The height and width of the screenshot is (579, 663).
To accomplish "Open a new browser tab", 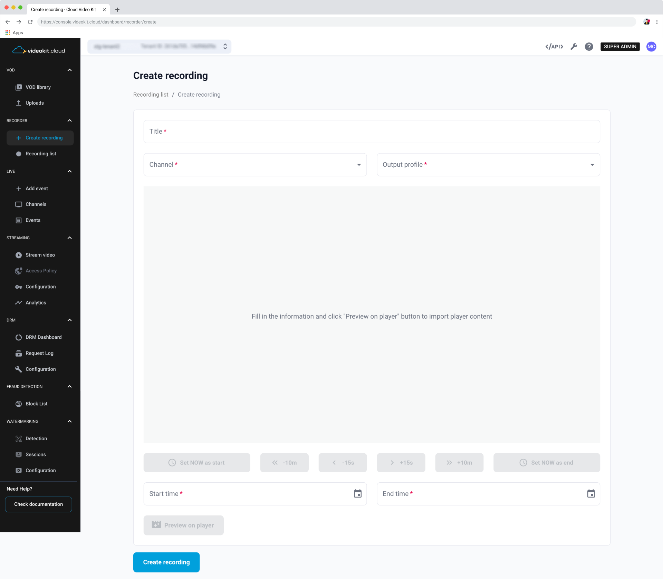I will click(117, 9).
